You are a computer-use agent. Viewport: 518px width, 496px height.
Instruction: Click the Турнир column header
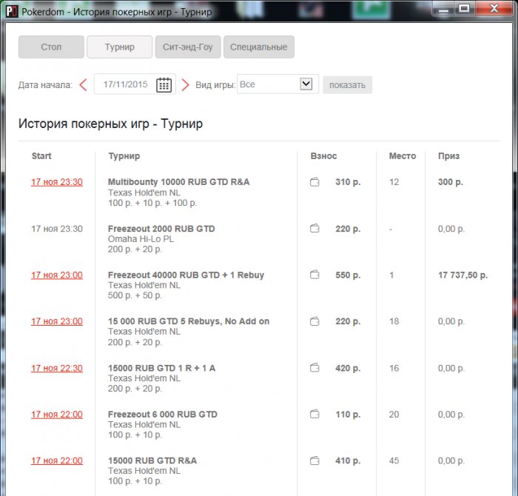tap(124, 156)
